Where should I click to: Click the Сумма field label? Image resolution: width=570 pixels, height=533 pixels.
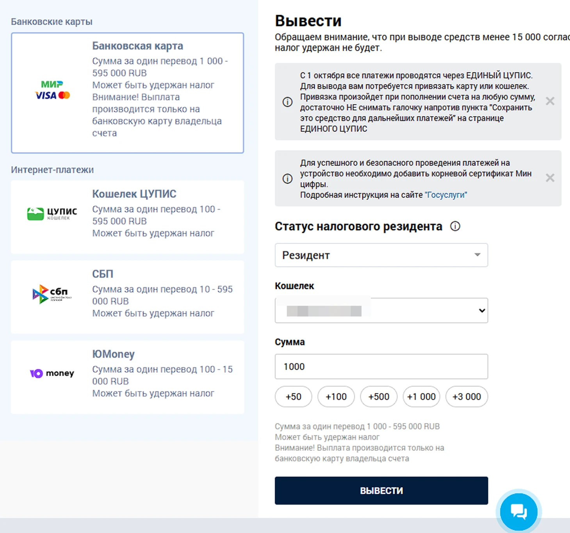[290, 342]
